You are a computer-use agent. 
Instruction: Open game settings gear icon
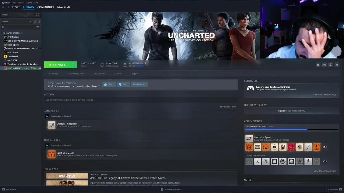pyautogui.click(x=318, y=65)
